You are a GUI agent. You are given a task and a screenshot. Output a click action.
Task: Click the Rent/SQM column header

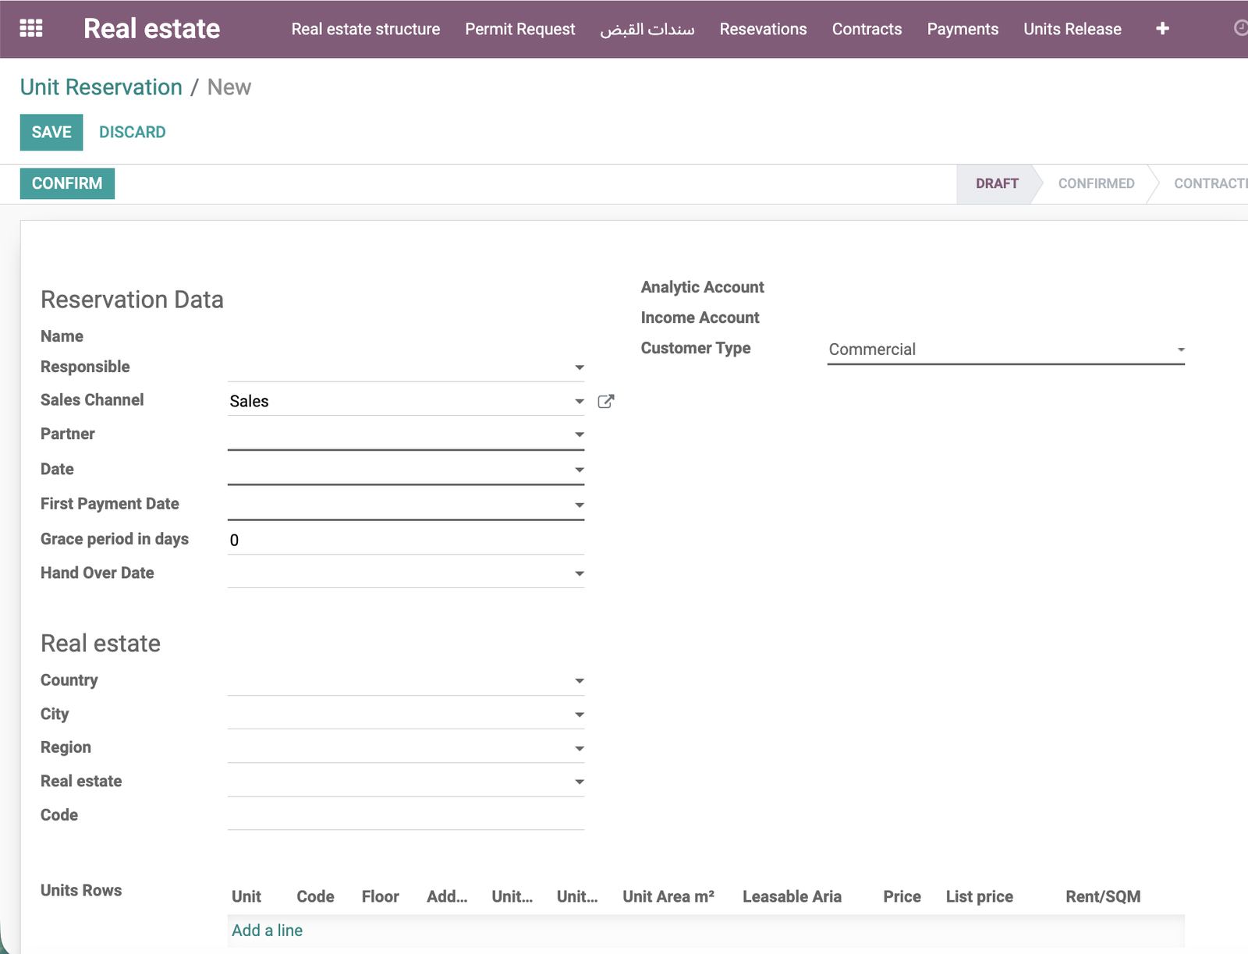pos(1103,896)
